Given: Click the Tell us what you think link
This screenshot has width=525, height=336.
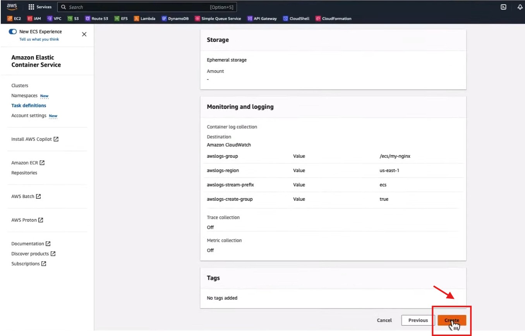Looking at the screenshot, I should [x=39, y=40].
